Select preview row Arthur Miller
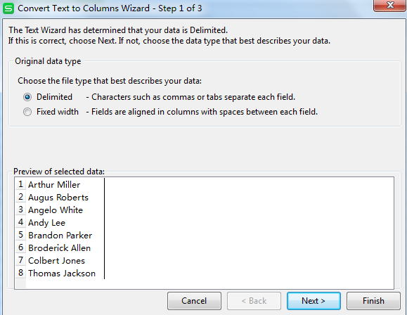407x315 pixels. pyautogui.click(x=54, y=185)
